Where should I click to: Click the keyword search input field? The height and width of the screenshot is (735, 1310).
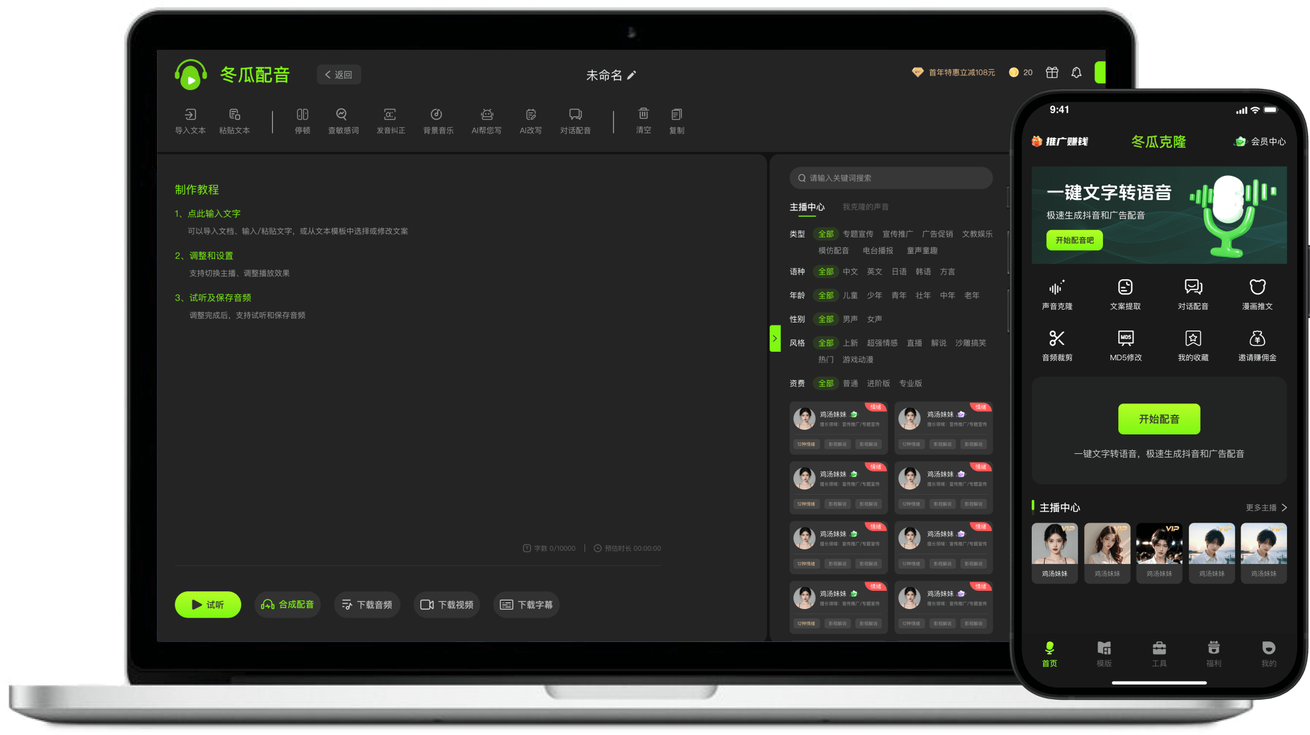(891, 178)
